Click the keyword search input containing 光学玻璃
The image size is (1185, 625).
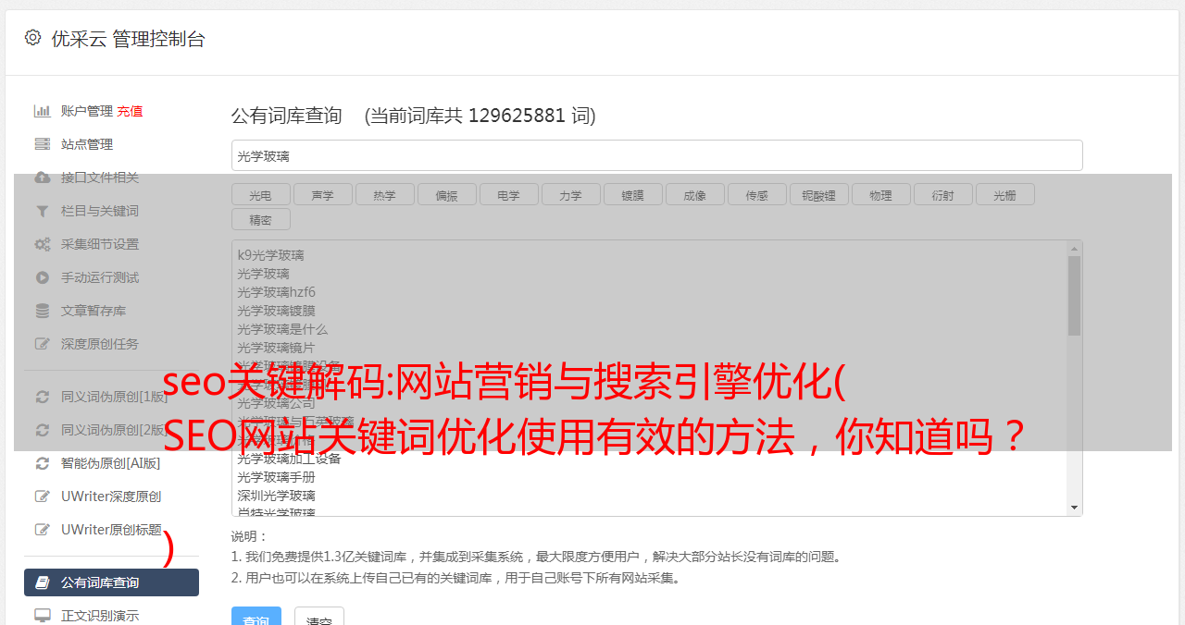pos(657,155)
